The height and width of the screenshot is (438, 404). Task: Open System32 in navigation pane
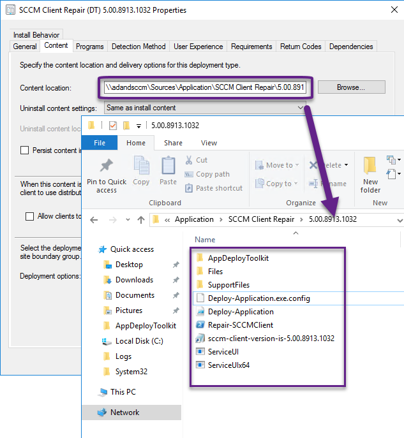[x=126, y=372]
